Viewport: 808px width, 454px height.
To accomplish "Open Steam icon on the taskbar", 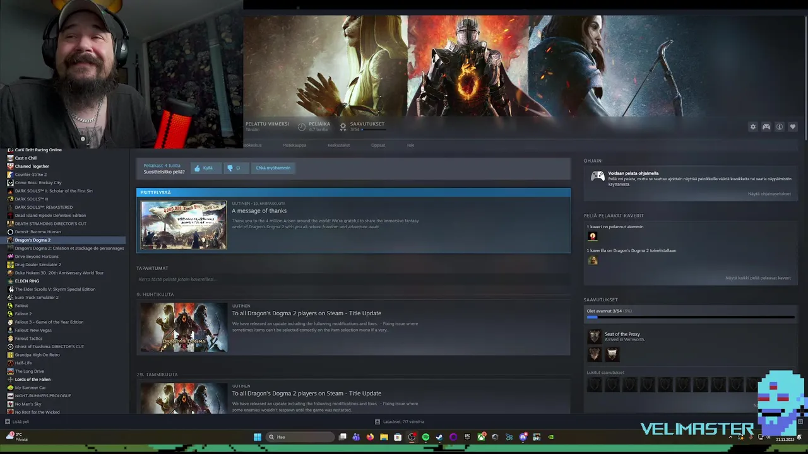I will 439,437.
